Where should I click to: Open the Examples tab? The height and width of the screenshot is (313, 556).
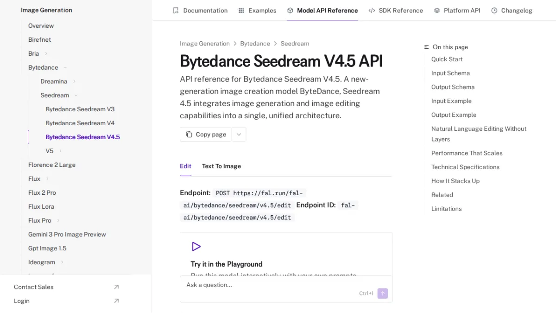[x=257, y=10]
